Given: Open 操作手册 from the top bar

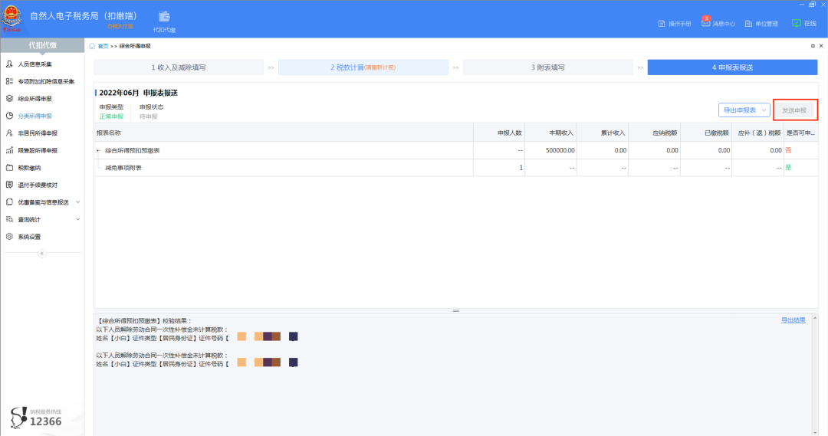Looking at the screenshot, I should pyautogui.click(x=675, y=24).
